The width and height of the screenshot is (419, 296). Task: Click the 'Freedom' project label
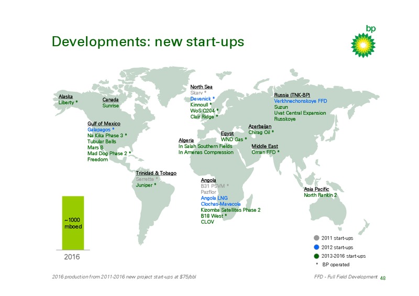pyautogui.click(x=97, y=159)
